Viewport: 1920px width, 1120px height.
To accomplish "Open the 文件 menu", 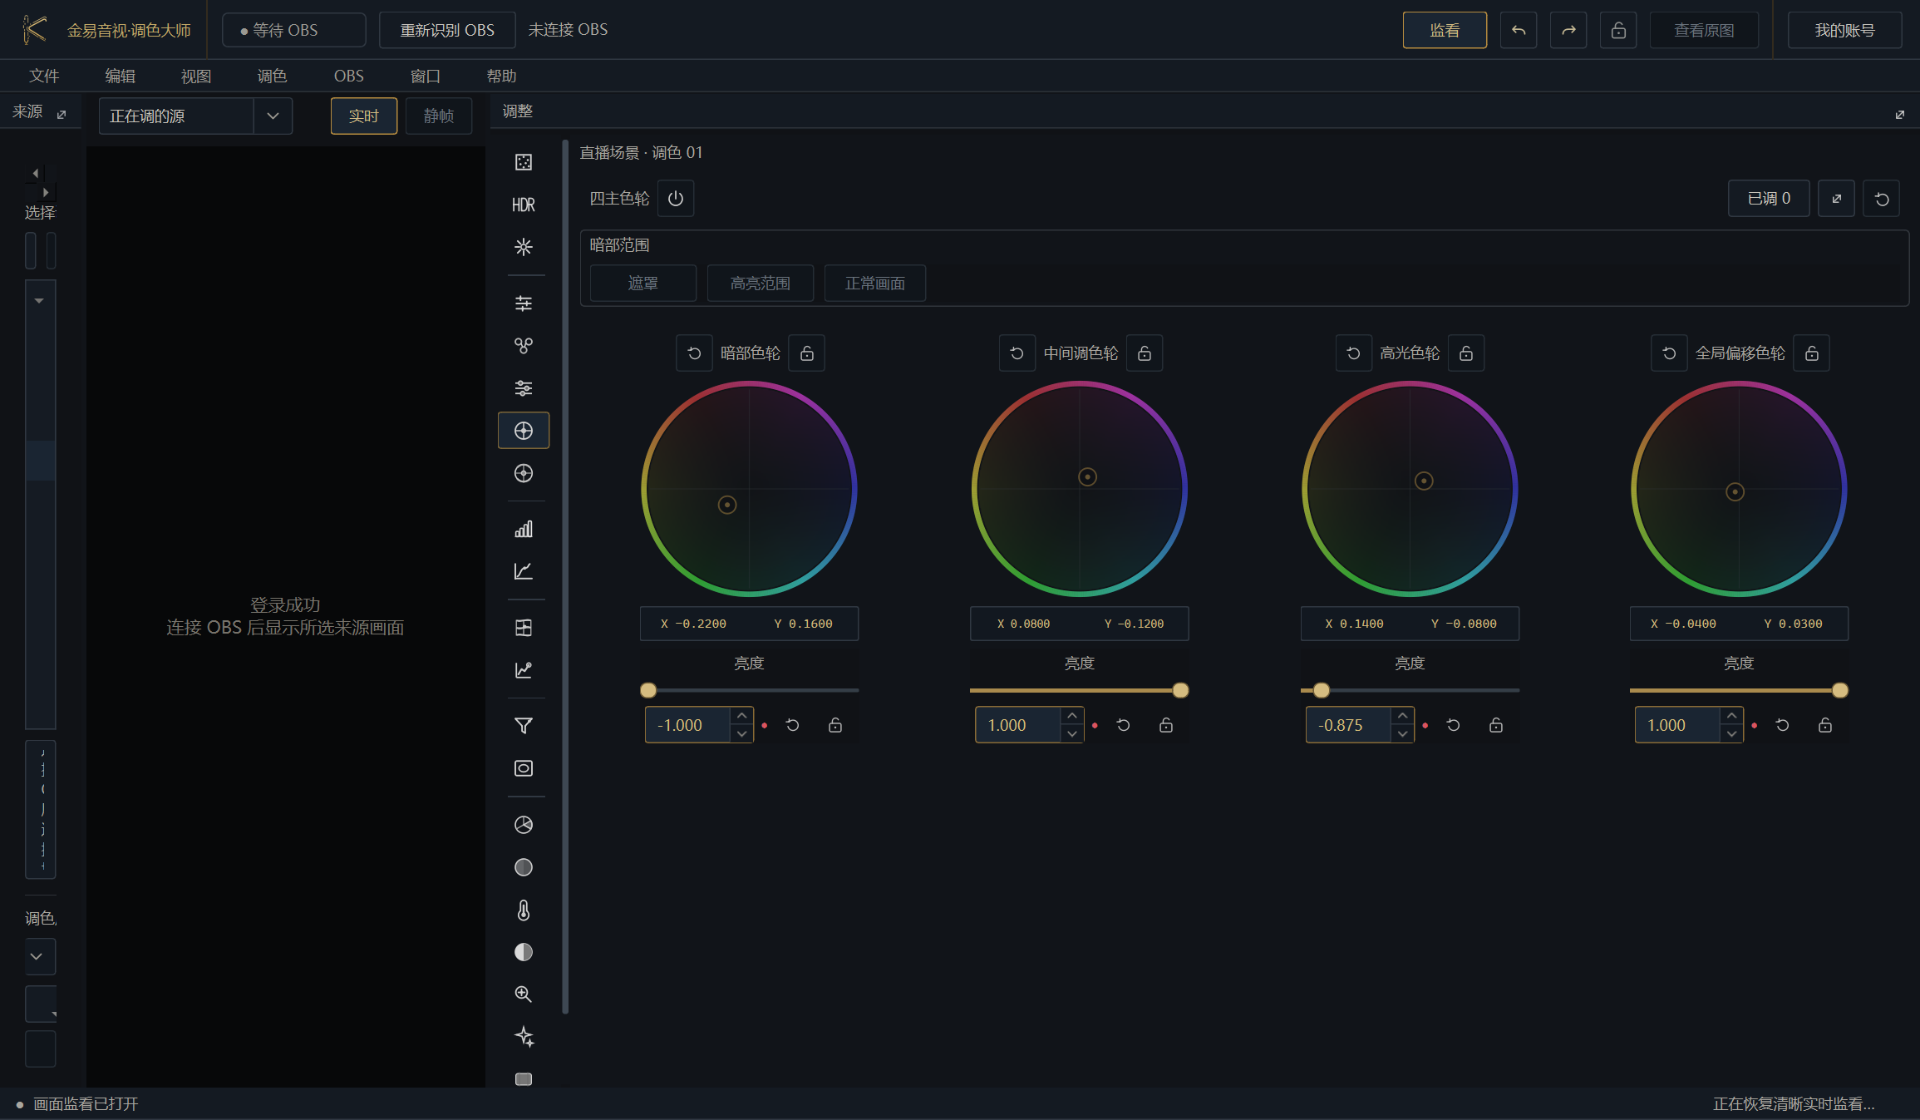I will click(44, 76).
